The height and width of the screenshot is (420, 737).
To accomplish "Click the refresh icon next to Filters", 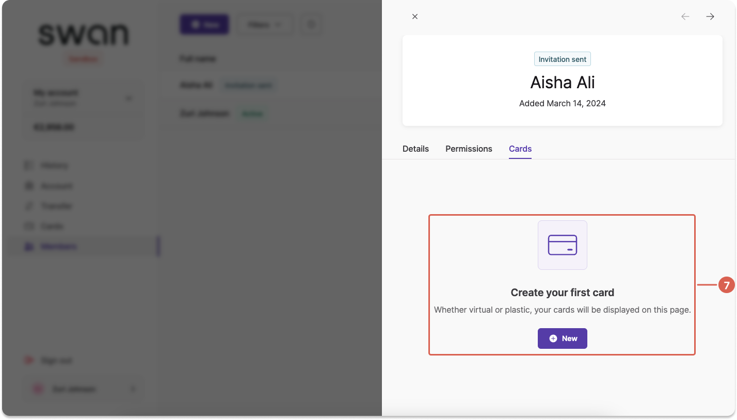I will point(311,25).
